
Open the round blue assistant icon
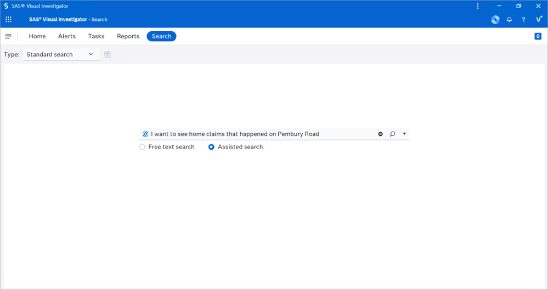pos(495,20)
